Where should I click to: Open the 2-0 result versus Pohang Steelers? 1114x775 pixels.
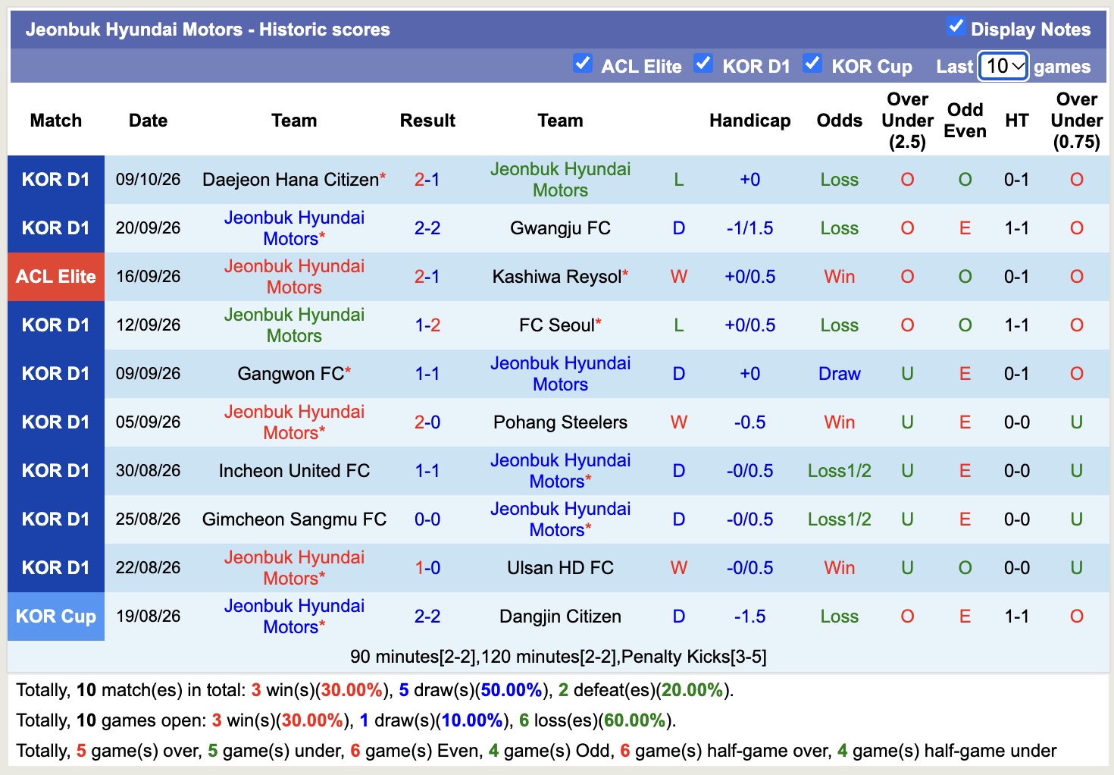[427, 422]
